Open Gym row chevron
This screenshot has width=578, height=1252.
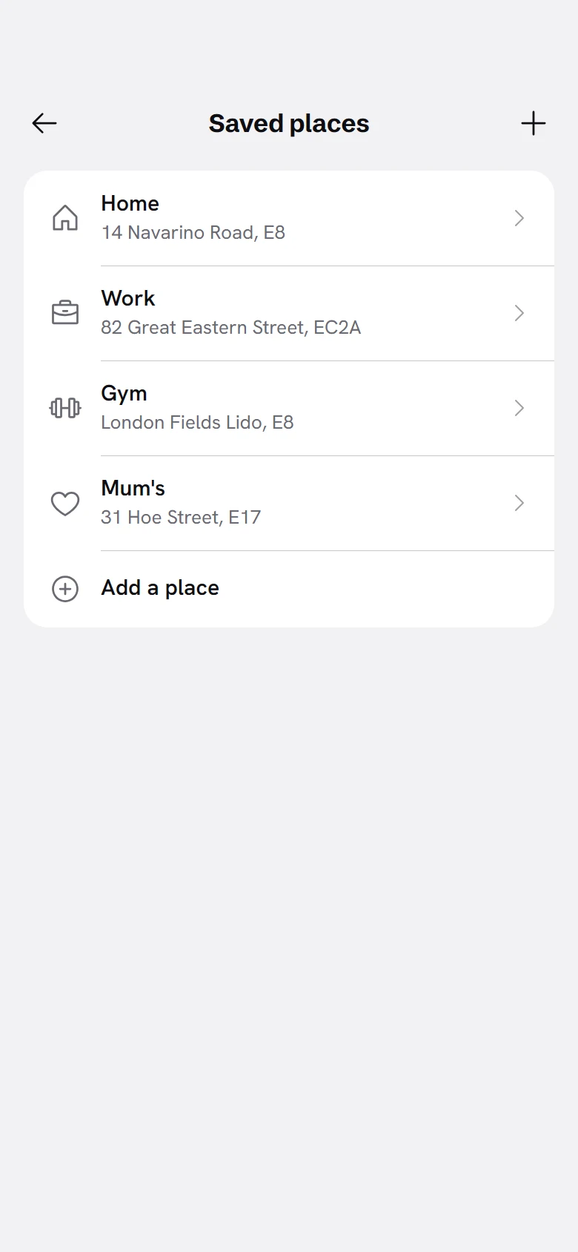click(519, 408)
